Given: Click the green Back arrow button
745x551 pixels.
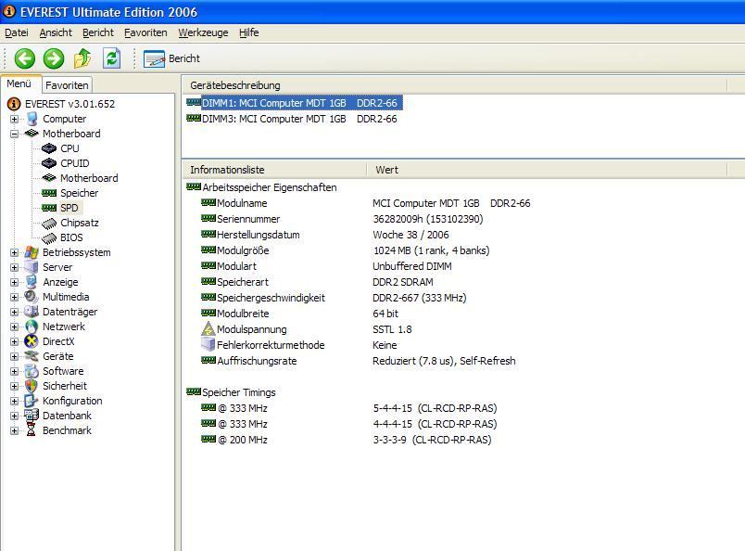Looking at the screenshot, I should pyautogui.click(x=25, y=58).
